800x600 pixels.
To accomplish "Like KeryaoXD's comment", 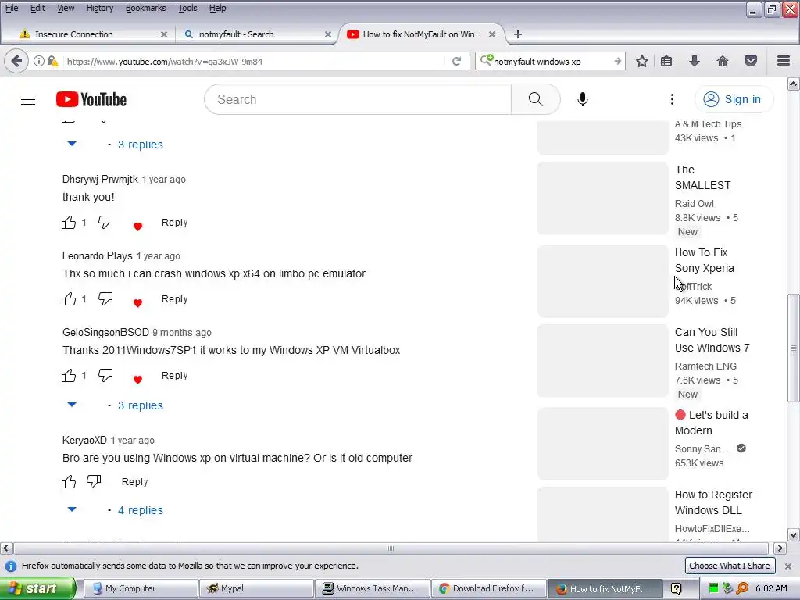I will pos(69,481).
